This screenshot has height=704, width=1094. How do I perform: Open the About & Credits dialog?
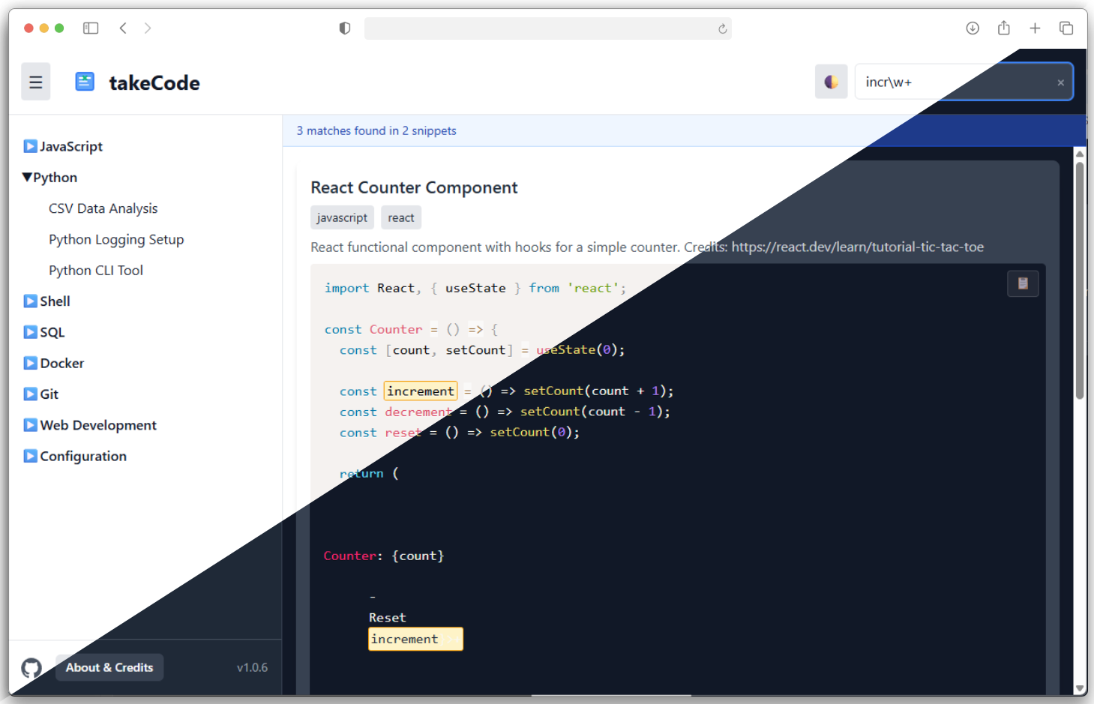[109, 667]
